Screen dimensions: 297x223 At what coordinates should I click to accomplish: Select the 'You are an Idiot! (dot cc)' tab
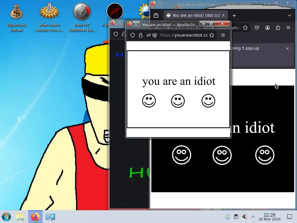196,15
